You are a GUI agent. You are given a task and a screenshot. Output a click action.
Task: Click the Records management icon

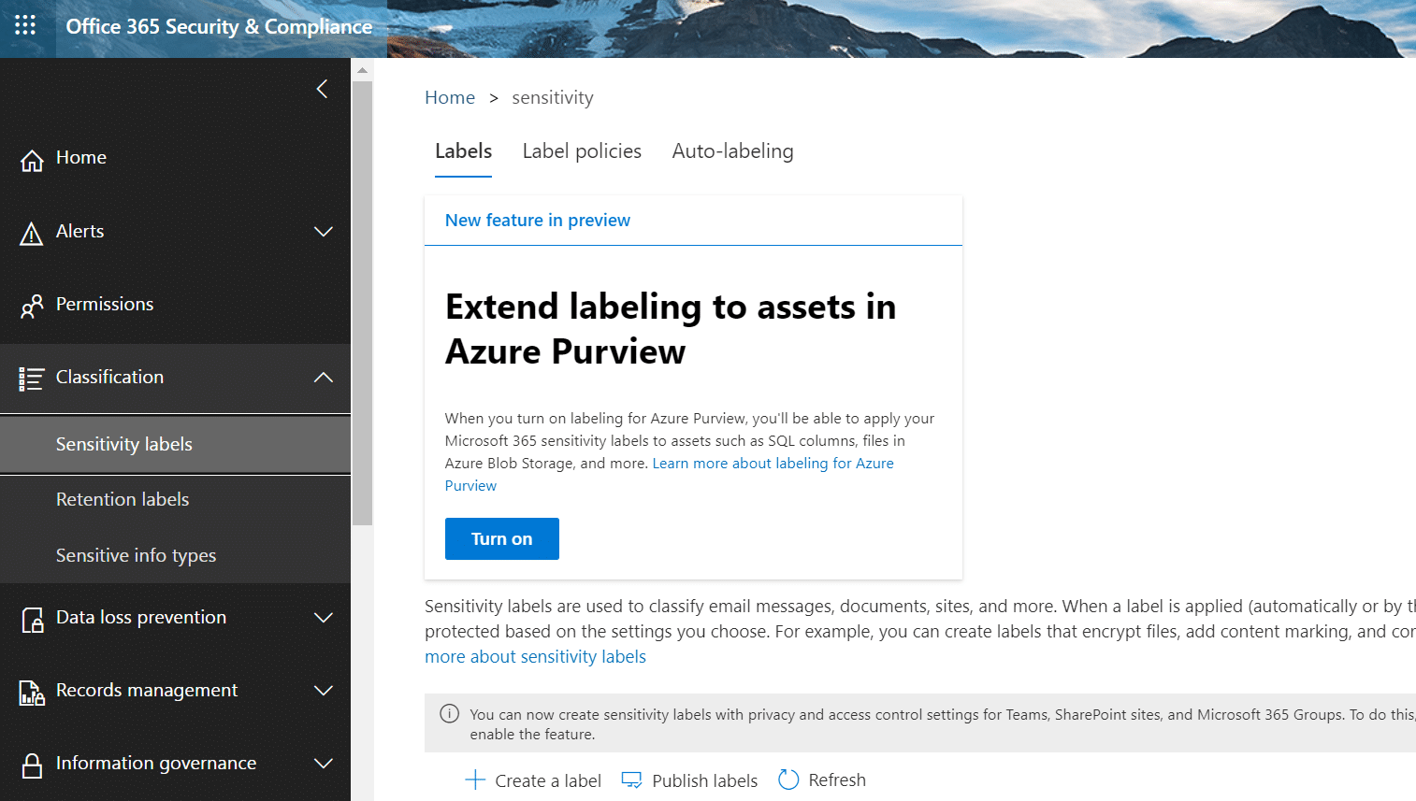click(x=32, y=693)
